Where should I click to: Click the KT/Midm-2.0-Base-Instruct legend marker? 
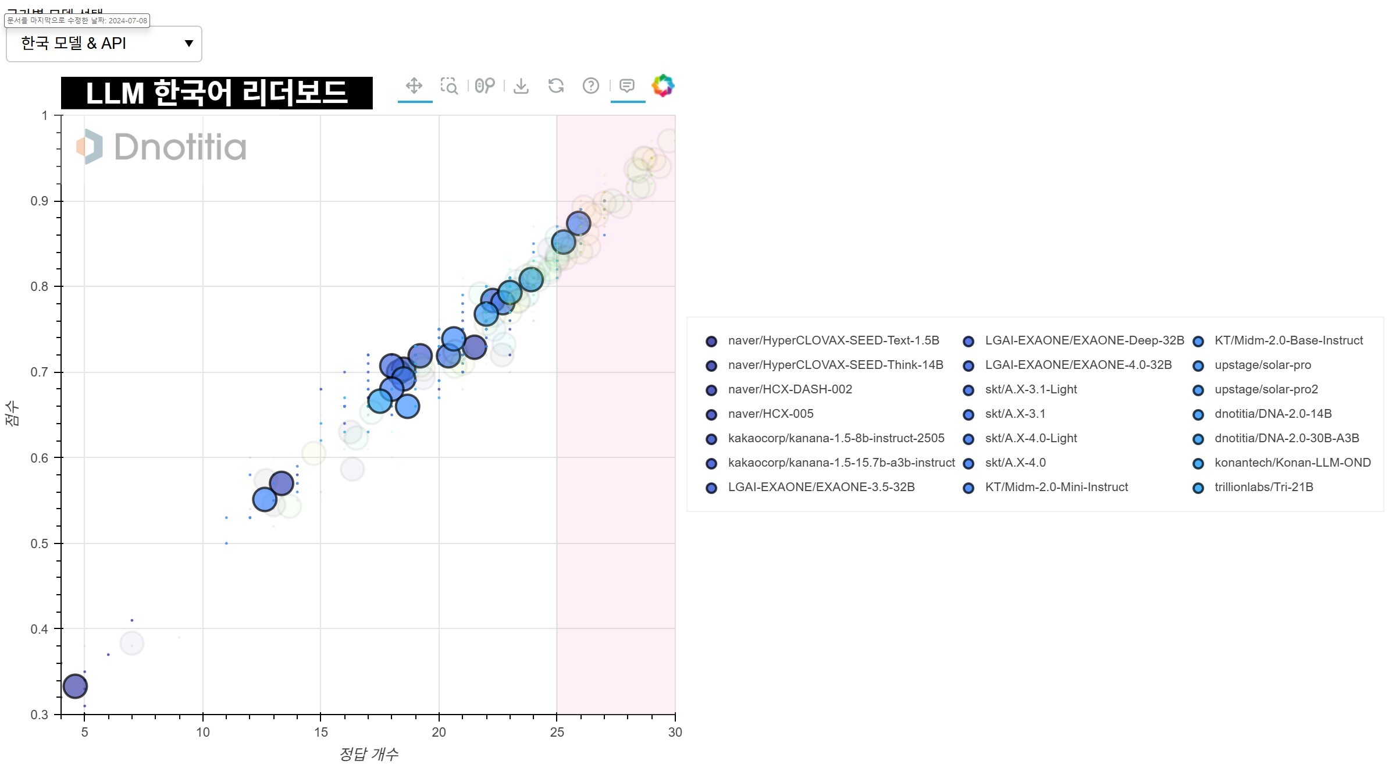[1198, 342]
